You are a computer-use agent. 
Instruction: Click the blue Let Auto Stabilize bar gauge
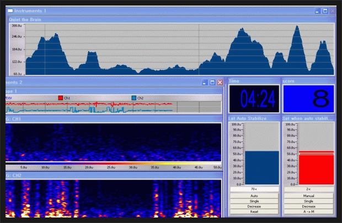click(x=262, y=154)
